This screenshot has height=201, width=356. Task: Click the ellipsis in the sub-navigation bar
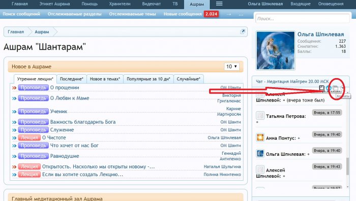(x=241, y=14)
